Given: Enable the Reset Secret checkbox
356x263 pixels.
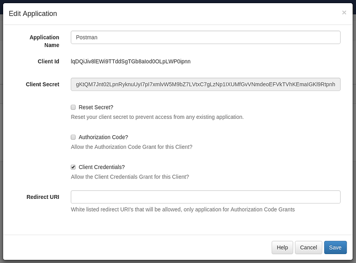Looking at the screenshot, I should [73, 107].
